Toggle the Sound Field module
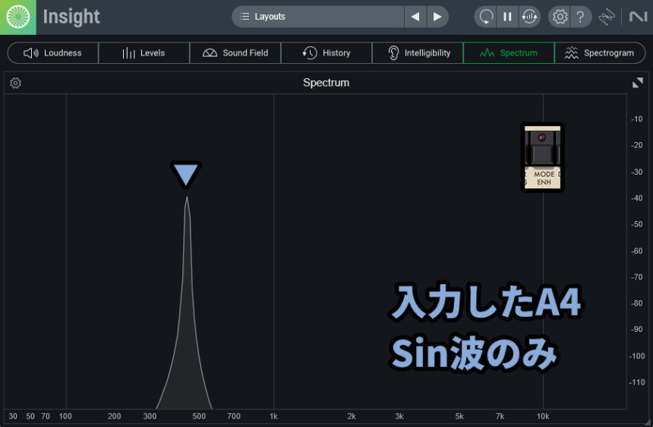The image size is (653, 427). tap(235, 53)
